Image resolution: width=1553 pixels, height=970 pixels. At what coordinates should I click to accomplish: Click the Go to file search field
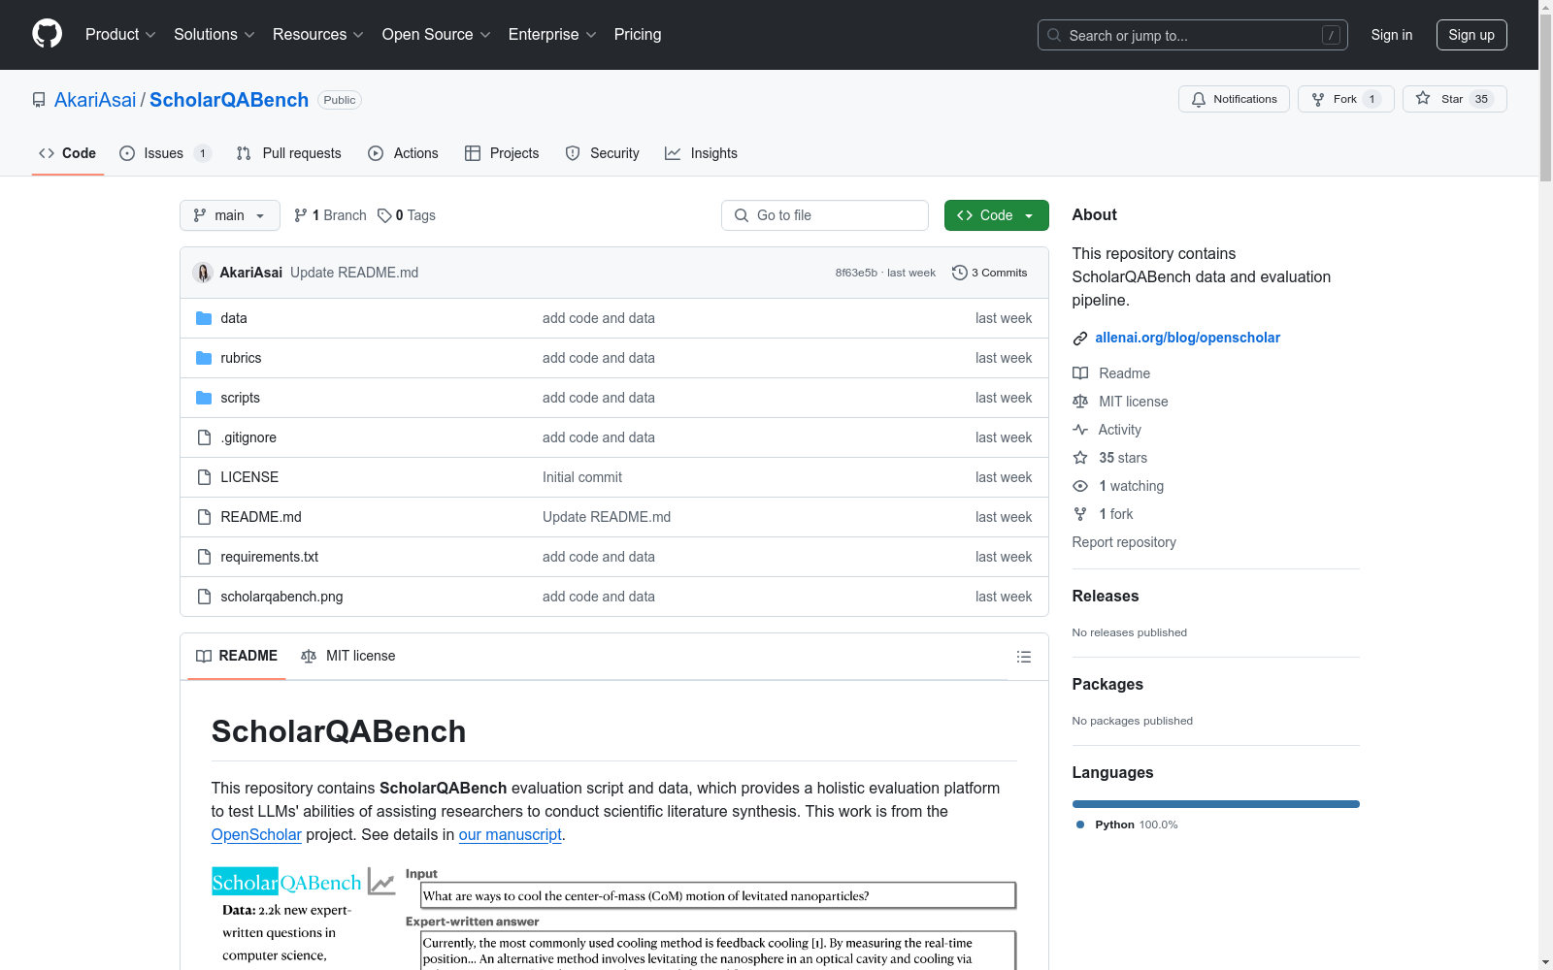pos(825,215)
